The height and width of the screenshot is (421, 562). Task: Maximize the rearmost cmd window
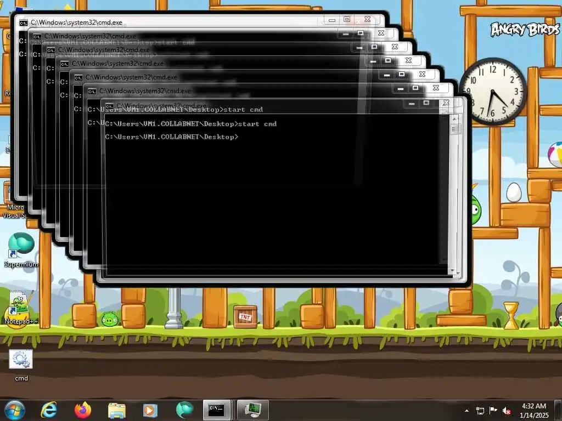(x=346, y=19)
